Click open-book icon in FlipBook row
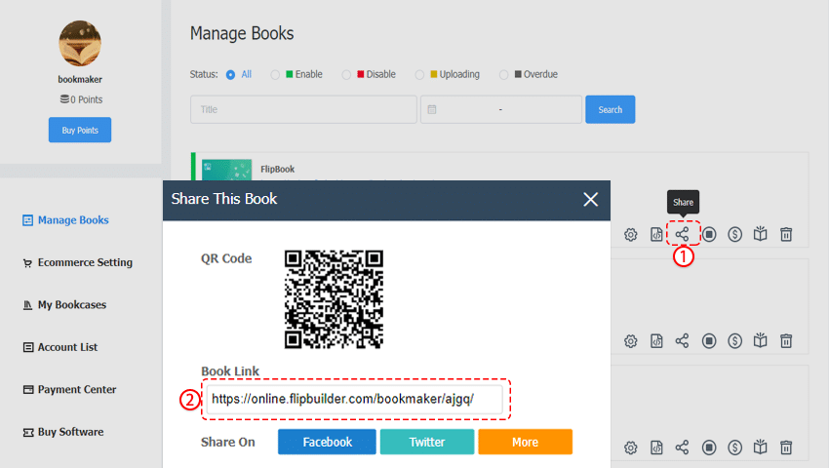Image resolution: width=829 pixels, height=468 pixels. pyautogui.click(x=761, y=234)
